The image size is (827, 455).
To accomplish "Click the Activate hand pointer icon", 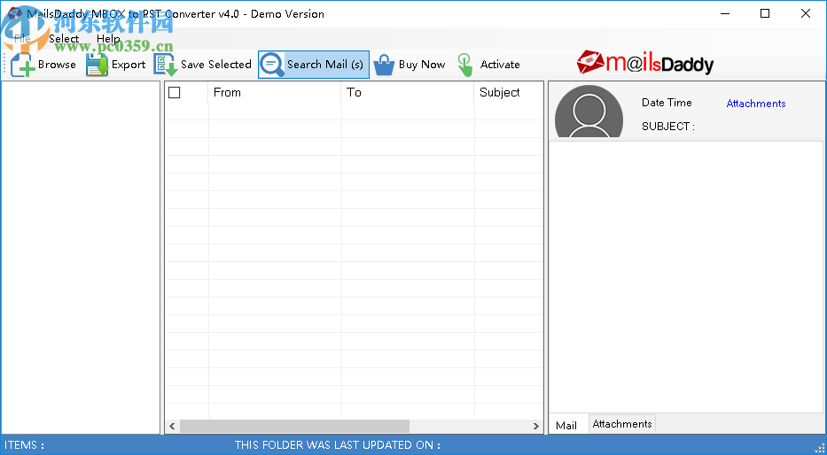I will pyautogui.click(x=465, y=65).
